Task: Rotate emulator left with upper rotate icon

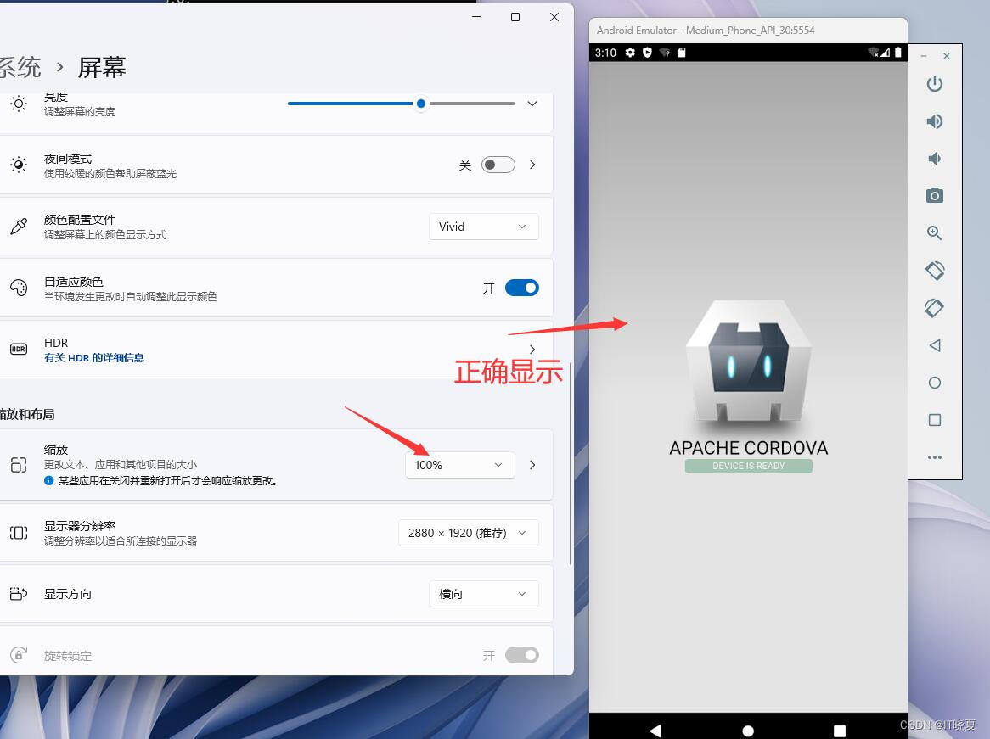Action: (935, 270)
